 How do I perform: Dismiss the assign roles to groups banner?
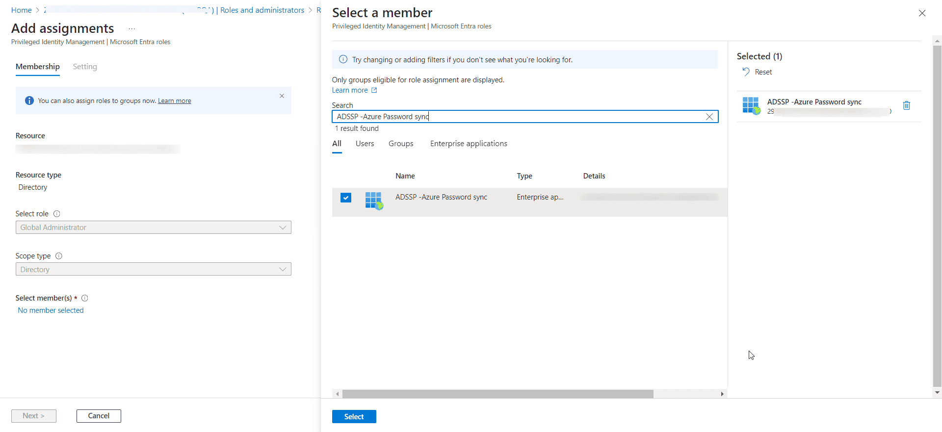[282, 96]
